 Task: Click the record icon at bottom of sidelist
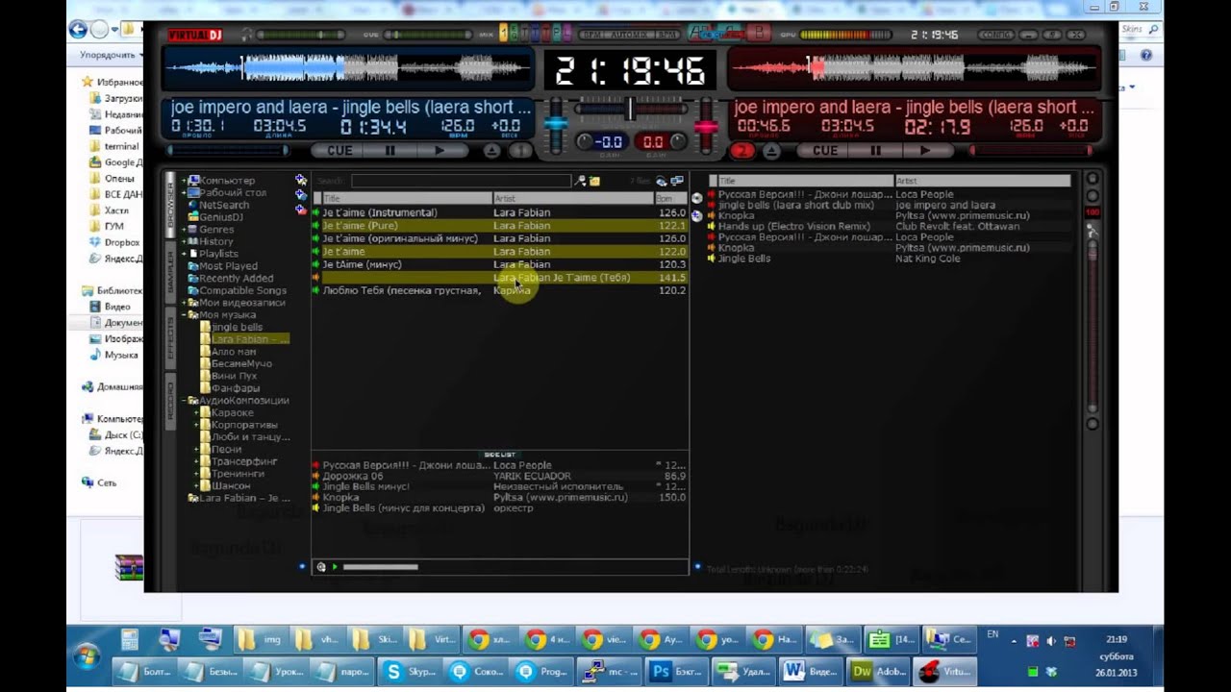click(321, 567)
